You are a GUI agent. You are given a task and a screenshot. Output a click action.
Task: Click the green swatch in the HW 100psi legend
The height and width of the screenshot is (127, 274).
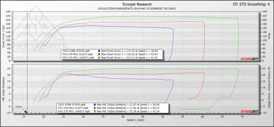pyautogui.click(x=95, y=111)
